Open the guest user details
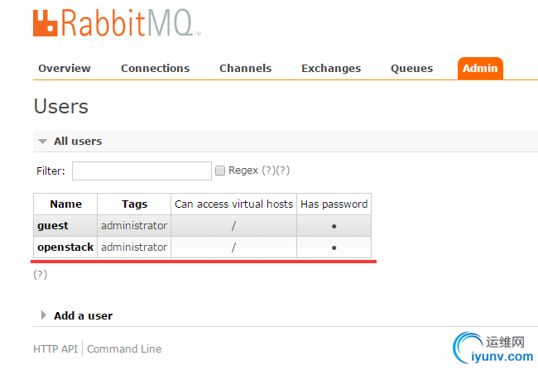 point(53,225)
